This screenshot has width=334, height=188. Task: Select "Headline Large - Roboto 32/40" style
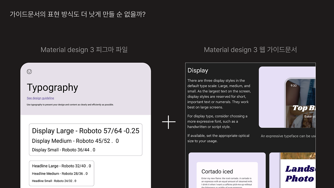click(x=62, y=166)
